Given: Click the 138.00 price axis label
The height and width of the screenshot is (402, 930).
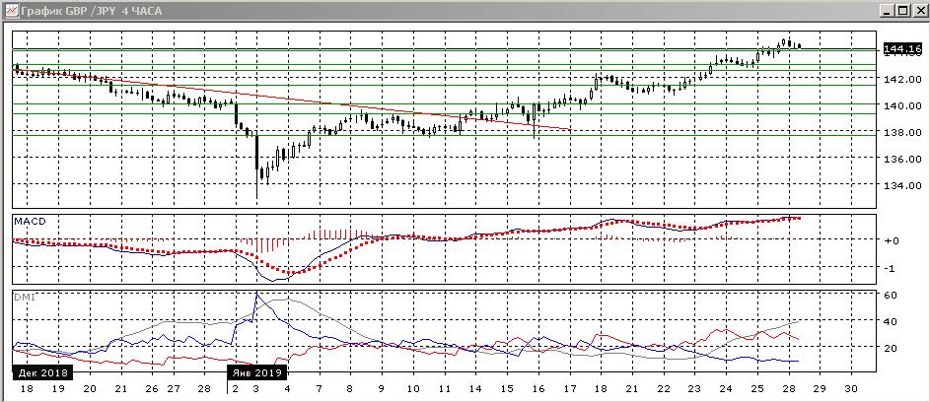Looking at the screenshot, I should [x=902, y=132].
